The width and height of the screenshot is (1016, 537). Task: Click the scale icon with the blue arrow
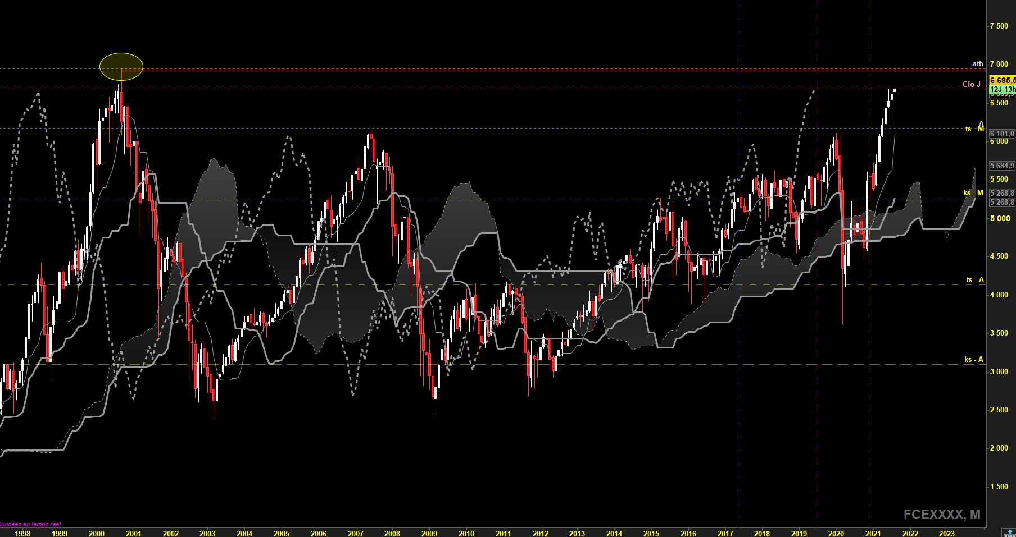coord(1010,533)
